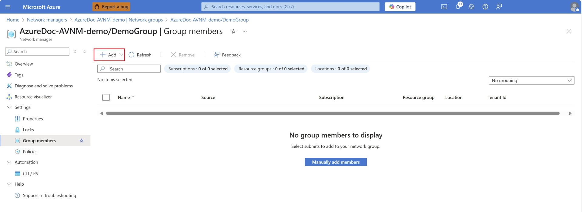Click the Microsoft Azure logo text

(x=42, y=7)
